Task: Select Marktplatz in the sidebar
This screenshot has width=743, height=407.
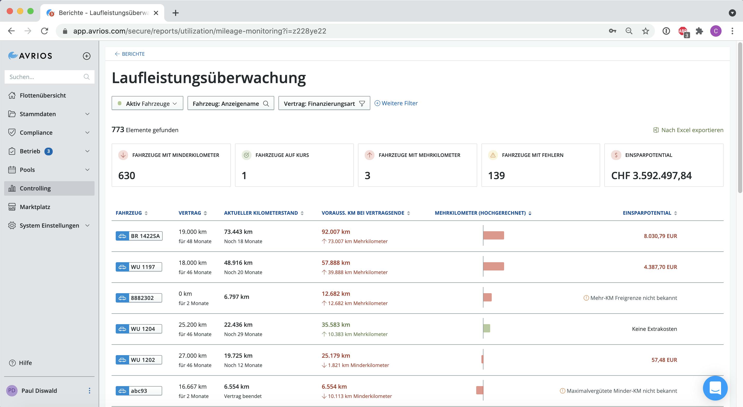Action: coord(35,207)
